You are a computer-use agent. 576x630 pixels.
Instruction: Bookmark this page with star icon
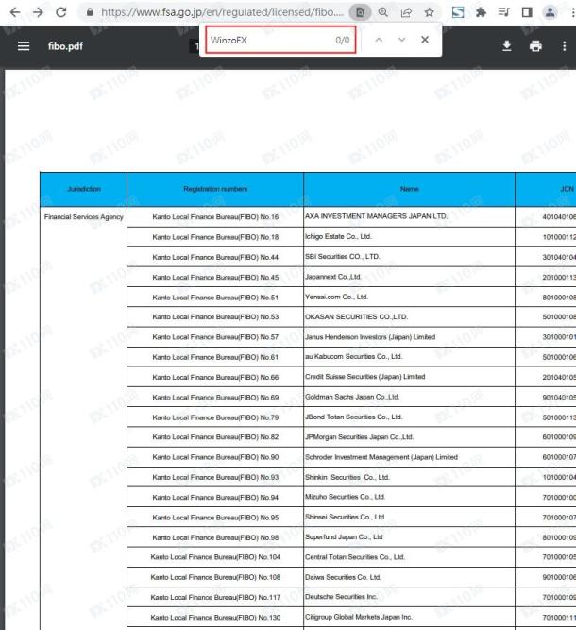coord(429,12)
